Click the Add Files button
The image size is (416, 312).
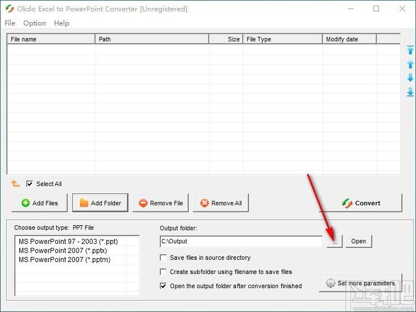tap(40, 203)
